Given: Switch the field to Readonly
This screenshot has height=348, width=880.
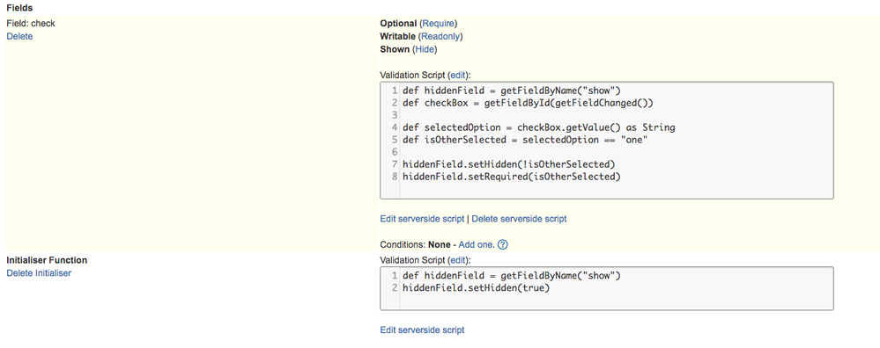Looking at the screenshot, I should tap(440, 36).
